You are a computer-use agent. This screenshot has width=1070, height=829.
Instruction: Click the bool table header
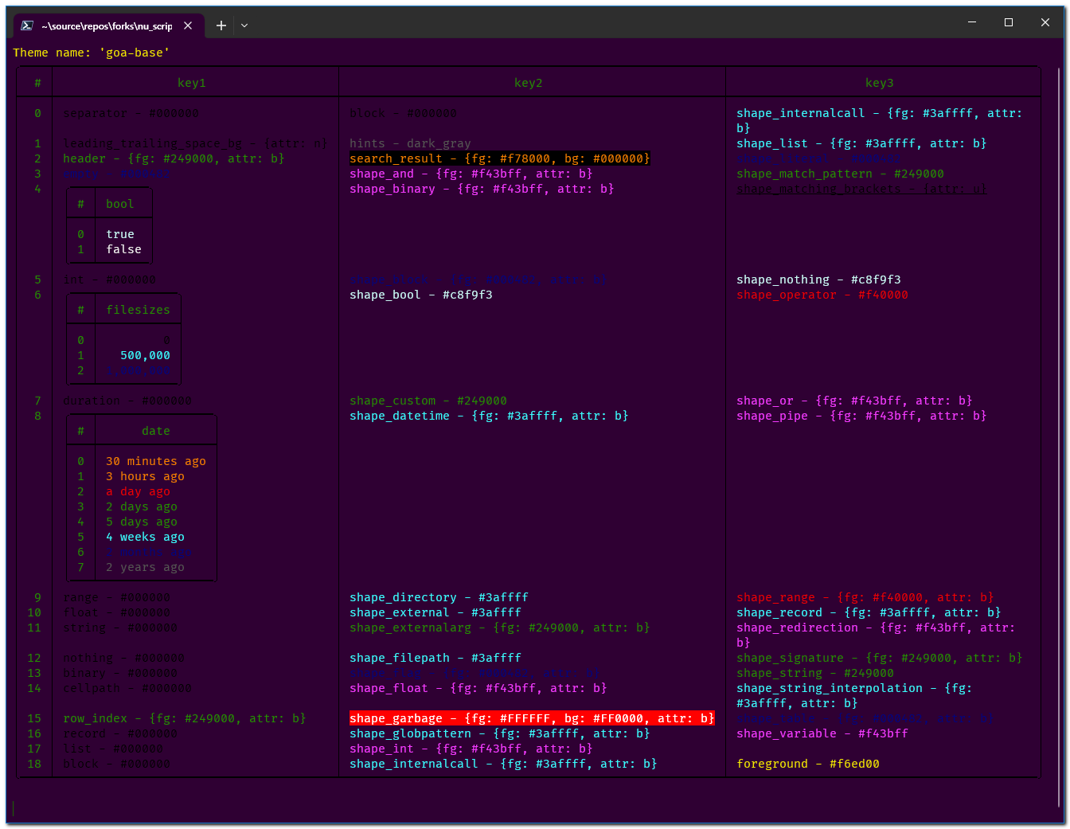pyautogui.click(x=120, y=204)
